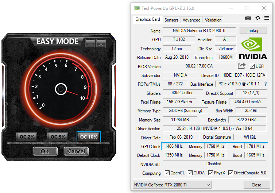
Task: Click the GPU-Z refresh icon
Action: pyautogui.click(x=257, y=18)
